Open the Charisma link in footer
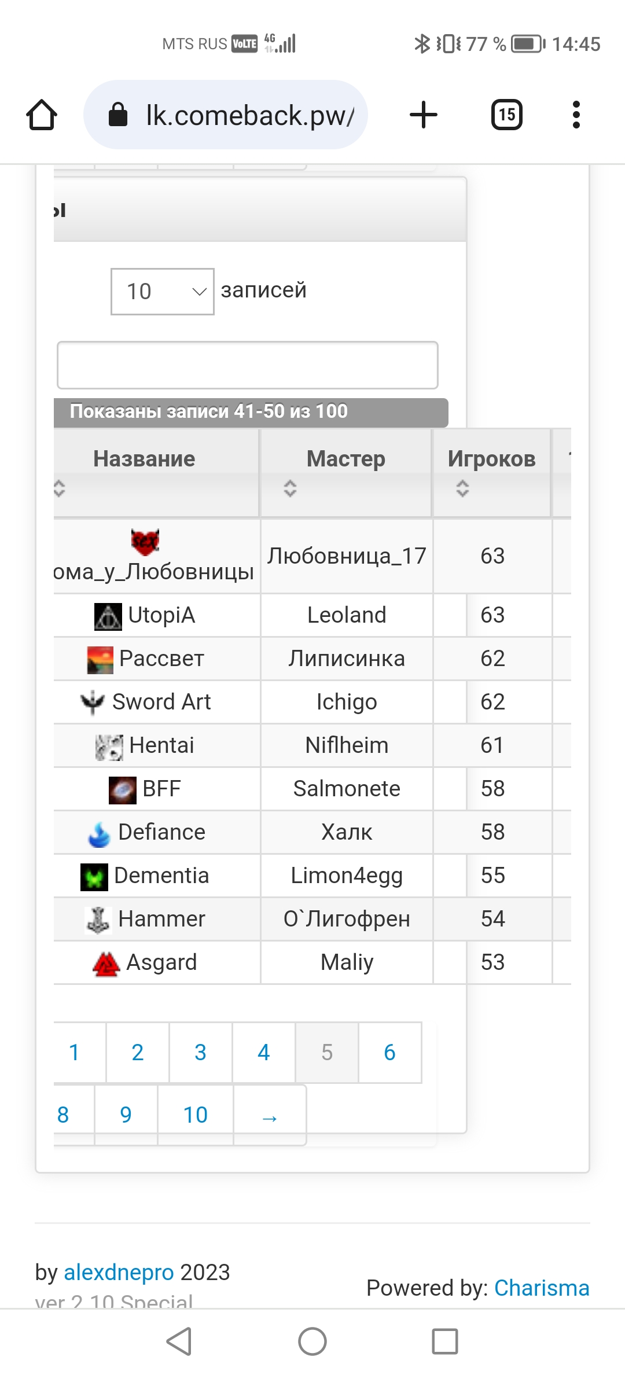The image size is (625, 1375). pos(542,1288)
